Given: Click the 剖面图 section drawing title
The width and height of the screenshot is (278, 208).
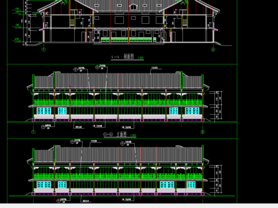Looking at the screenshot, I should 129,57.
